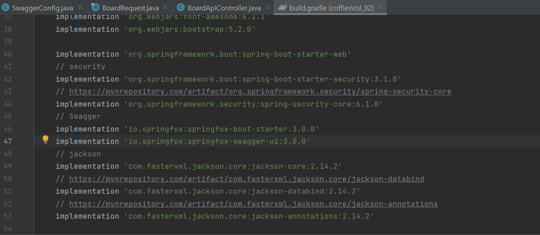Click the 'jackson-core:2.14.2' dependency string
Screen dimensions: 540x235
[233, 167]
